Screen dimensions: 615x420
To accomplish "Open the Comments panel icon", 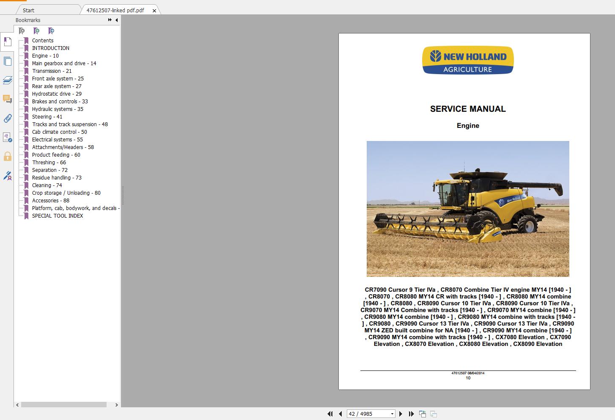I will tap(7, 99).
